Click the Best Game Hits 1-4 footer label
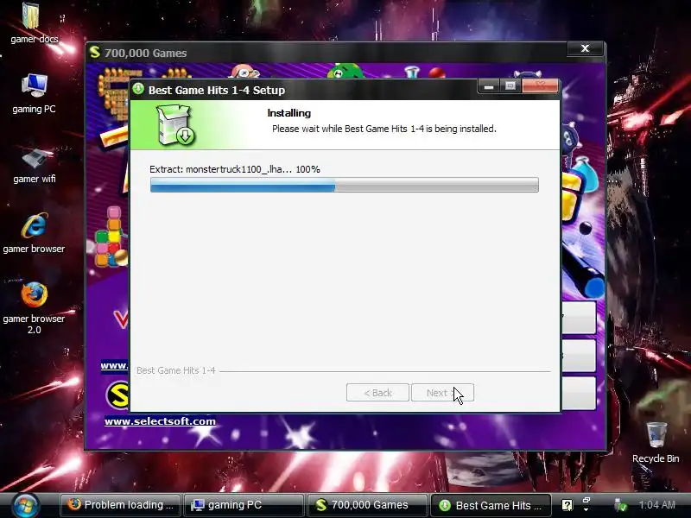This screenshot has height=518, width=691. (x=176, y=370)
